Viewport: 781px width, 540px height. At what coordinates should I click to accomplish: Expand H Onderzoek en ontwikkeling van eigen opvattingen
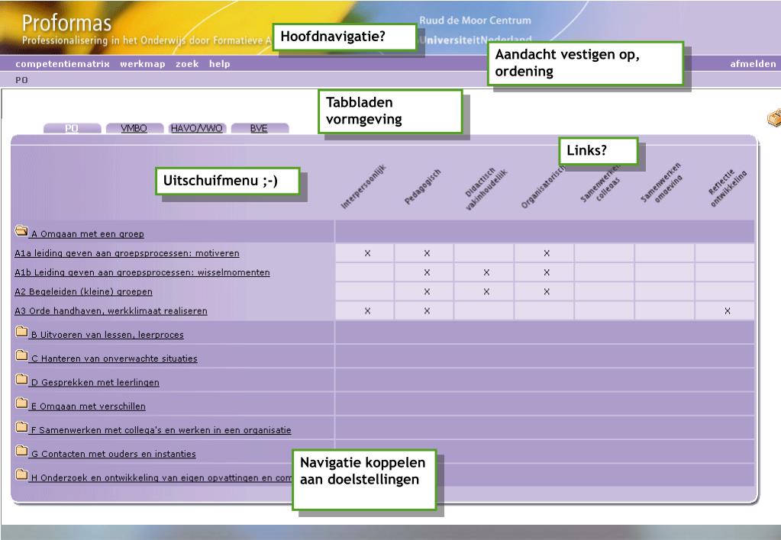(161, 478)
